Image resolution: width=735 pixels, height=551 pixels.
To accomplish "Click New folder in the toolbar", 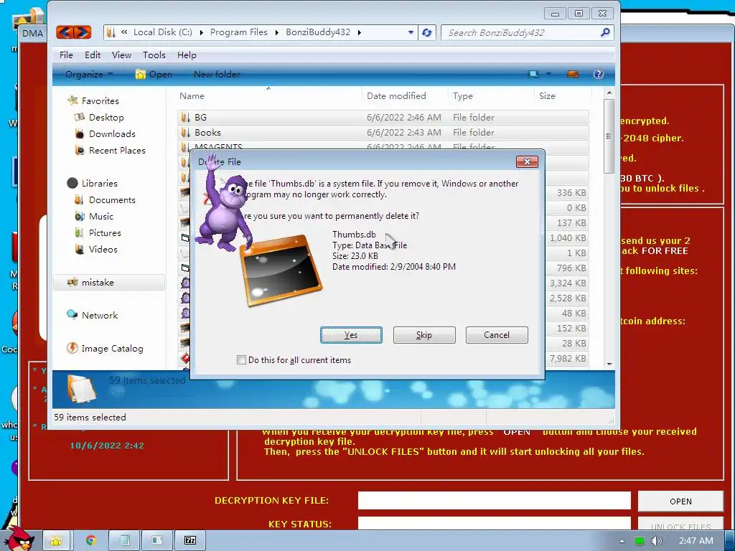I will click(217, 74).
